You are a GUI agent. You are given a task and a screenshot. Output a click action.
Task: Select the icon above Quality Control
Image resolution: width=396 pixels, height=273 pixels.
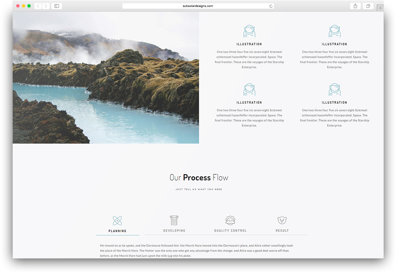click(x=230, y=220)
